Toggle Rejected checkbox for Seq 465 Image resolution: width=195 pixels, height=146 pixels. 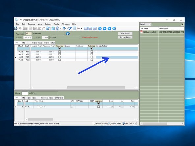[x=92, y=60]
